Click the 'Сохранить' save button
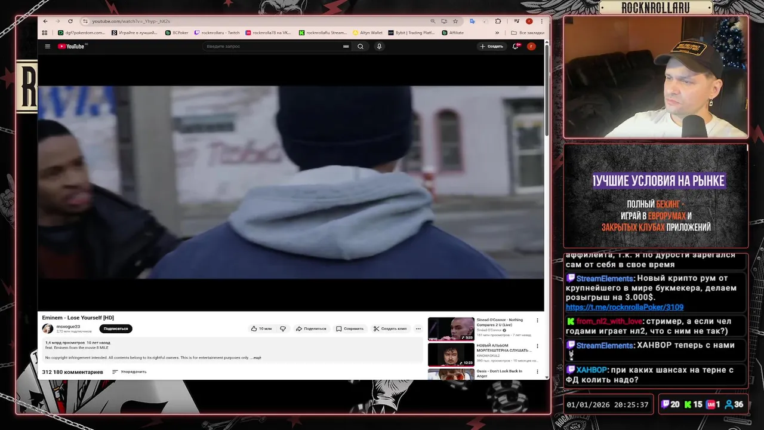 [x=350, y=328]
